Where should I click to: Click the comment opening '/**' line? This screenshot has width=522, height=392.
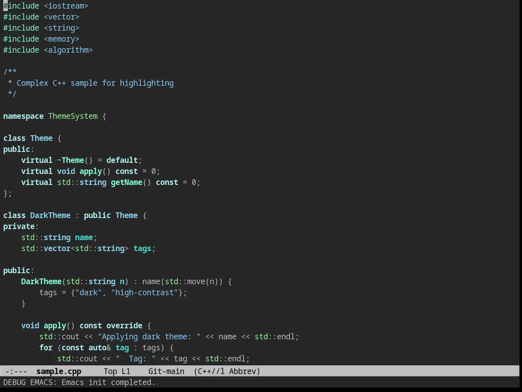[10, 72]
